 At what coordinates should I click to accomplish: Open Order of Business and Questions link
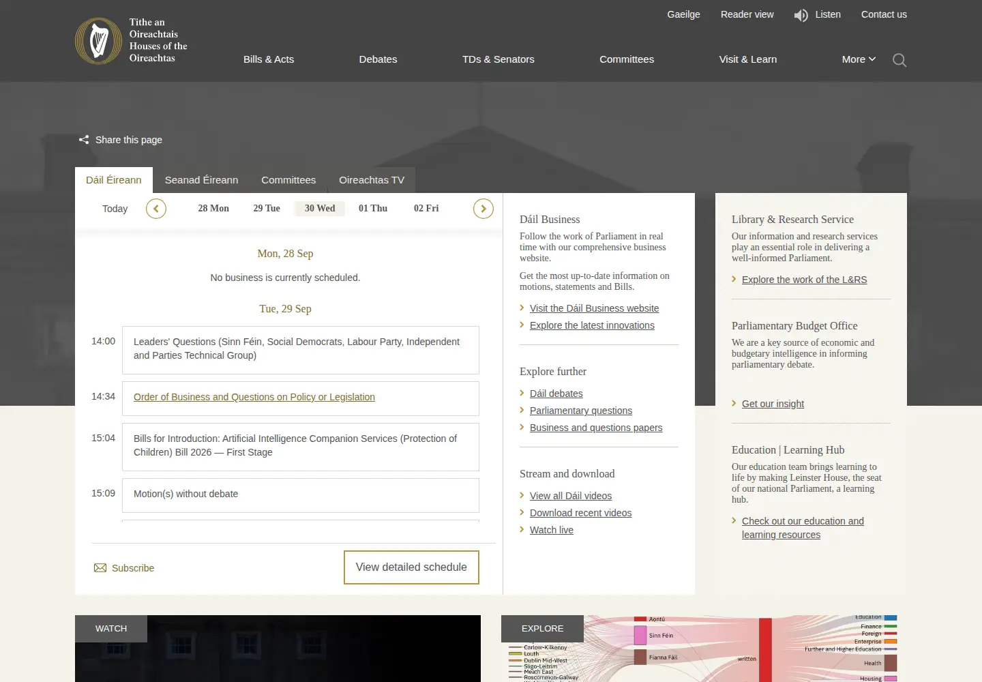click(254, 397)
